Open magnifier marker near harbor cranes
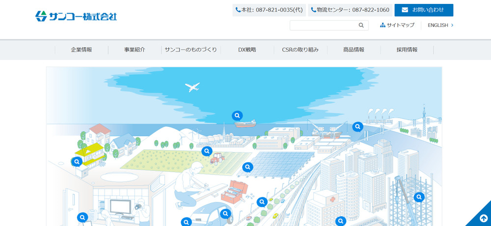Image resolution: width=491 pixels, height=226 pixels. tap(357, 127)
